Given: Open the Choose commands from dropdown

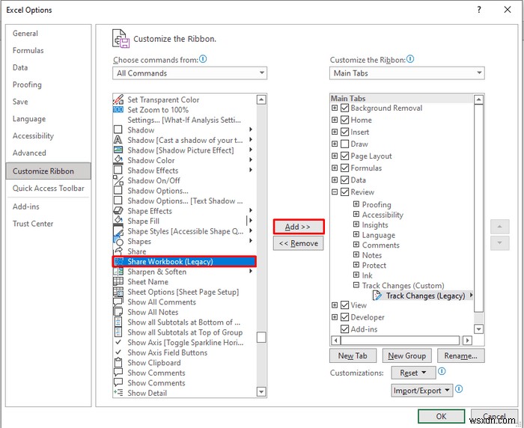Looking at the screenshot, I should click(x=190, y=73).
